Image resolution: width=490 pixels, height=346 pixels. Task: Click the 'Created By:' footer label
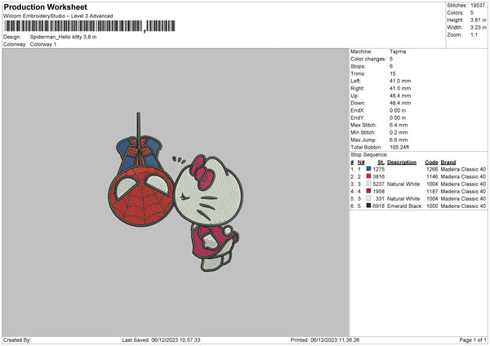pos(17,339)
